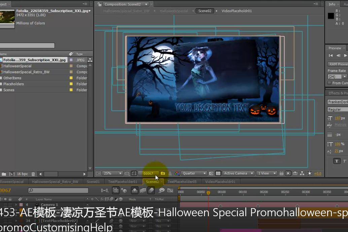
Task: Click the Placeholders folder in Project panel
Action: click(13, 84)
